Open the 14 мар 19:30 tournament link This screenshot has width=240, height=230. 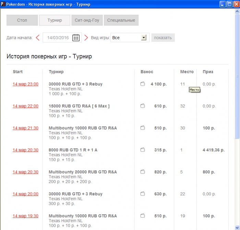[x=25, y=216]
